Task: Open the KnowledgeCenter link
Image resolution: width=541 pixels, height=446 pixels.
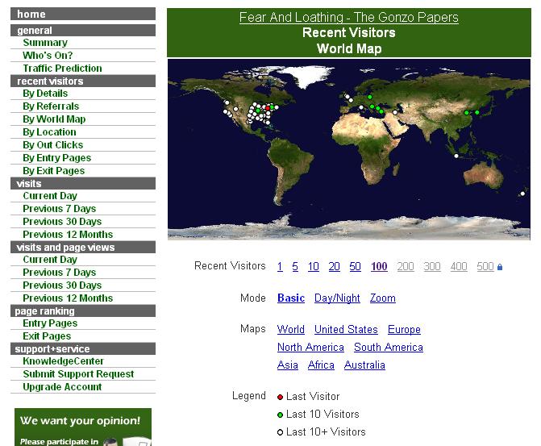Action: tap(63, 361)
